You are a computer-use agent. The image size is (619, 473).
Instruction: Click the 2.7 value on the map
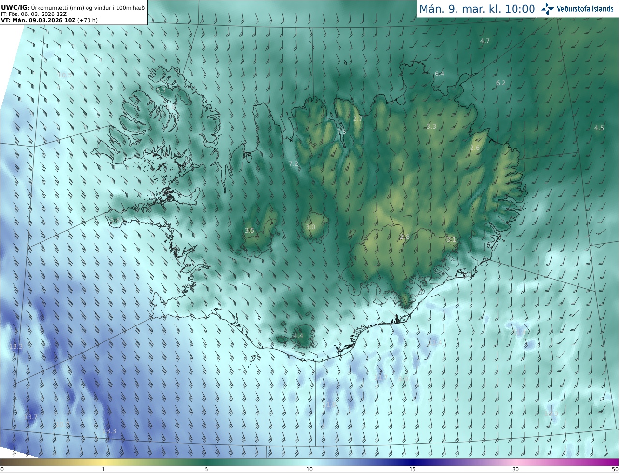(358, 119)
